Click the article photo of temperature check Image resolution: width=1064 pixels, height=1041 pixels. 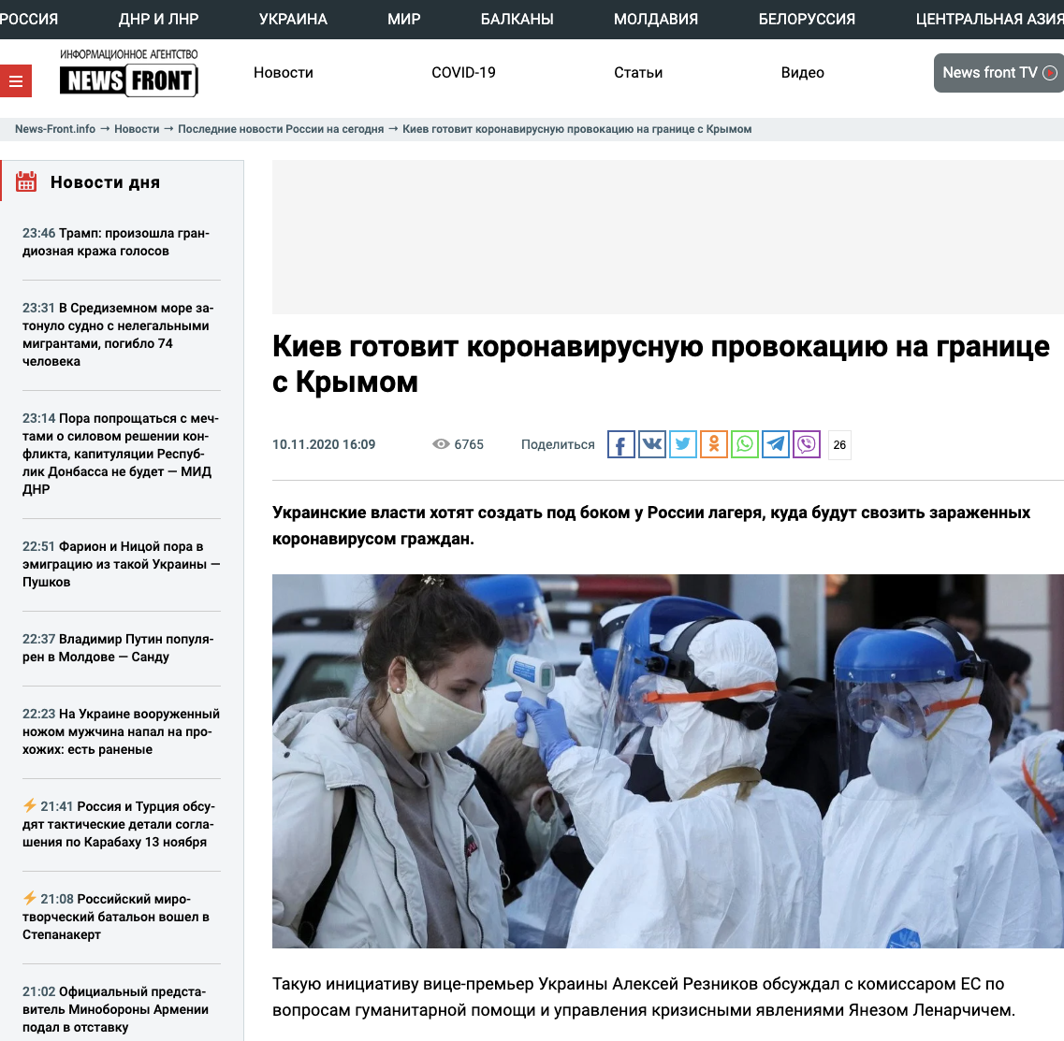click(x=668, y=761)
